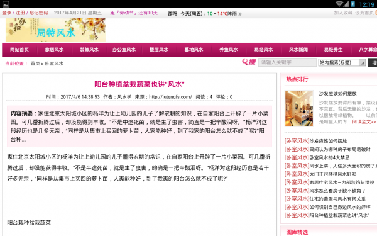Open the bedroom thumbnail image in 热点排行

(x=299, y=108)
